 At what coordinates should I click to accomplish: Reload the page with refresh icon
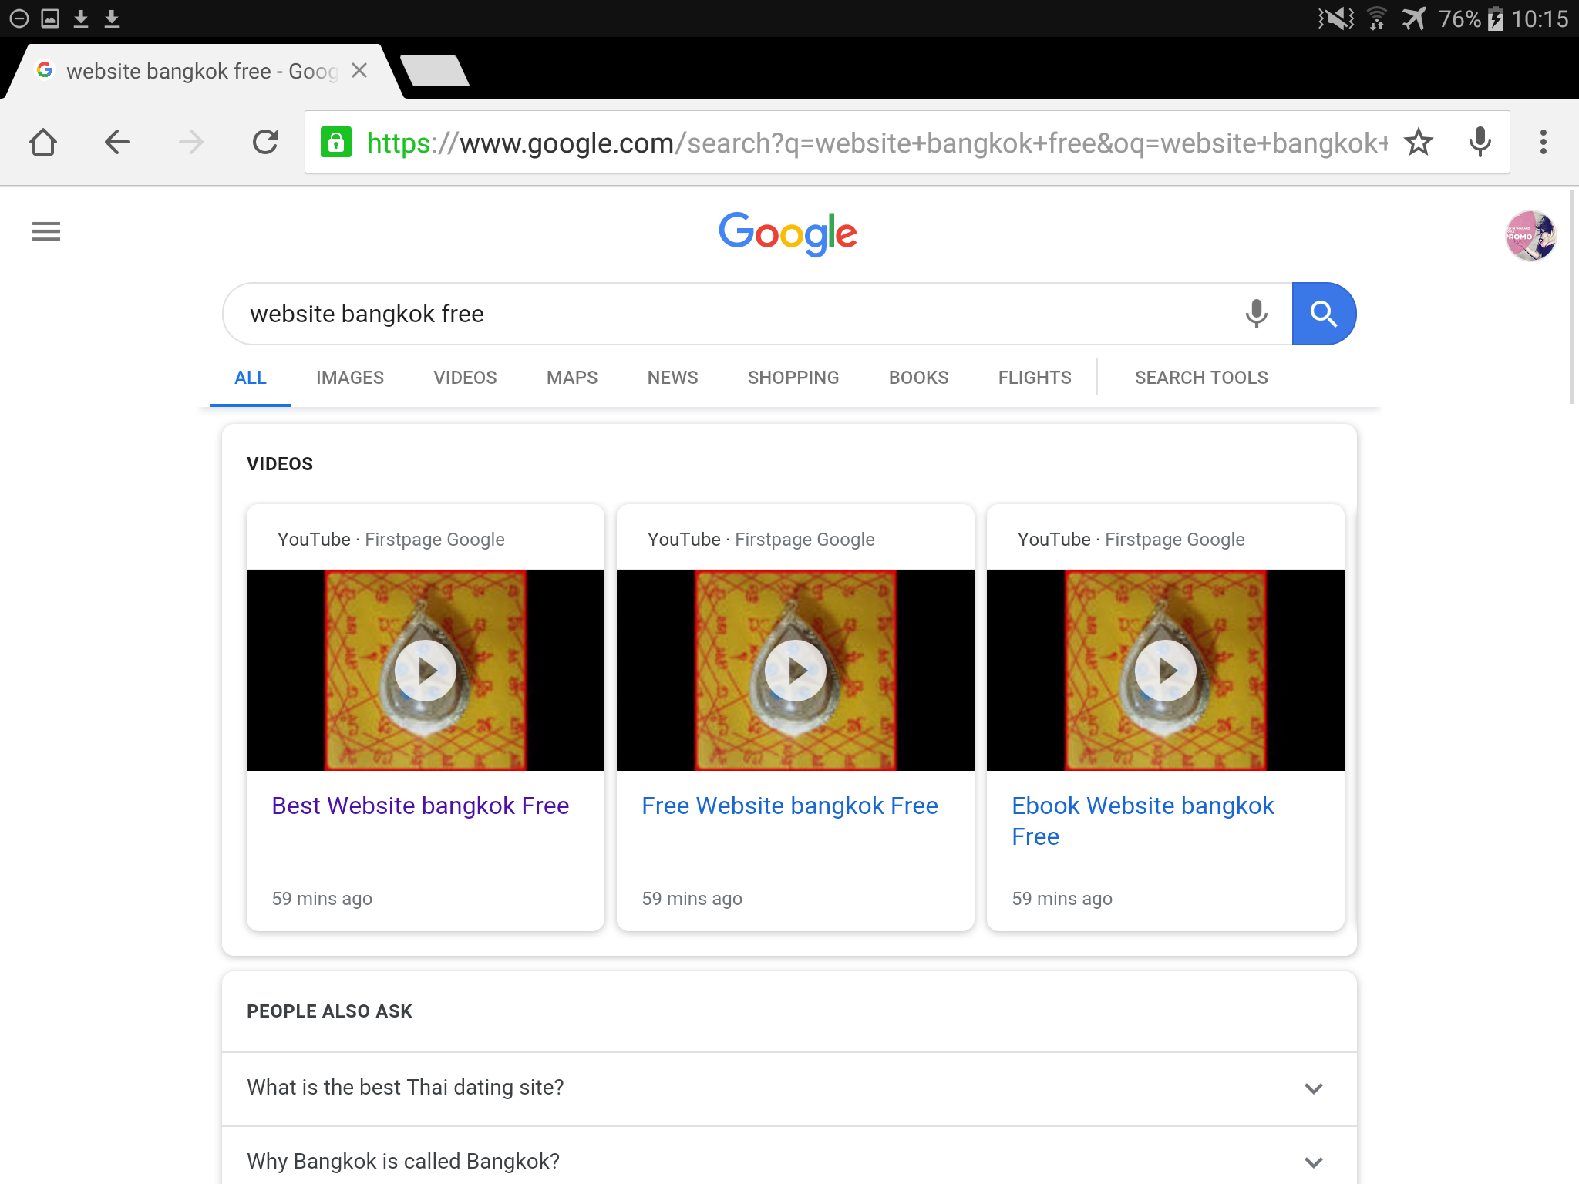(265, 143)
